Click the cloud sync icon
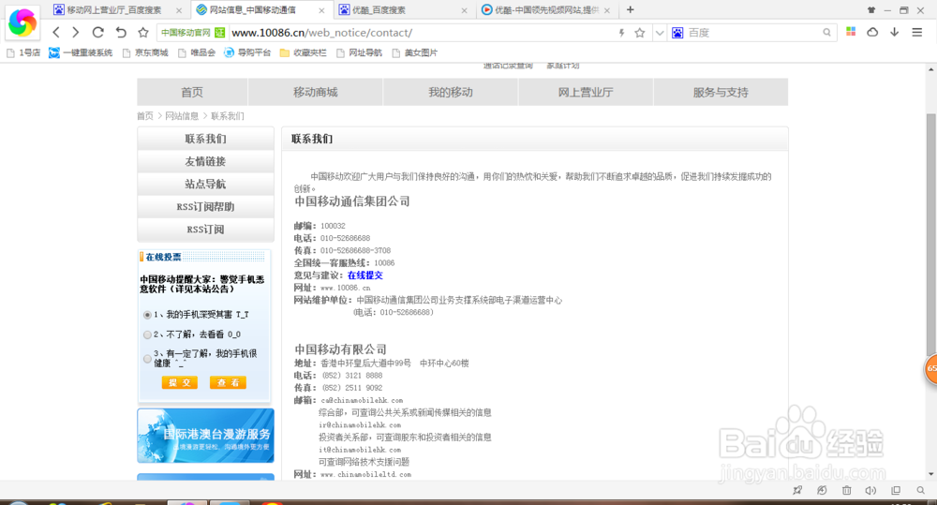This screenshot has width=937, height=505. click(x=872, y=32)
